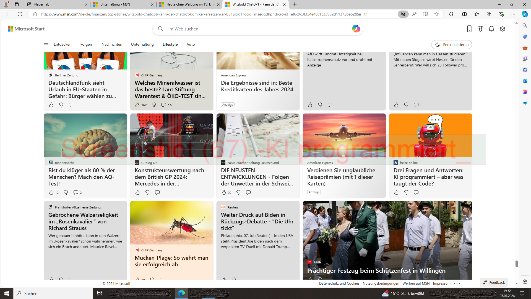The width and height of the screenshot is (531, 299).
Task: Open MSN settings gear in header
Action: [502, 29]
